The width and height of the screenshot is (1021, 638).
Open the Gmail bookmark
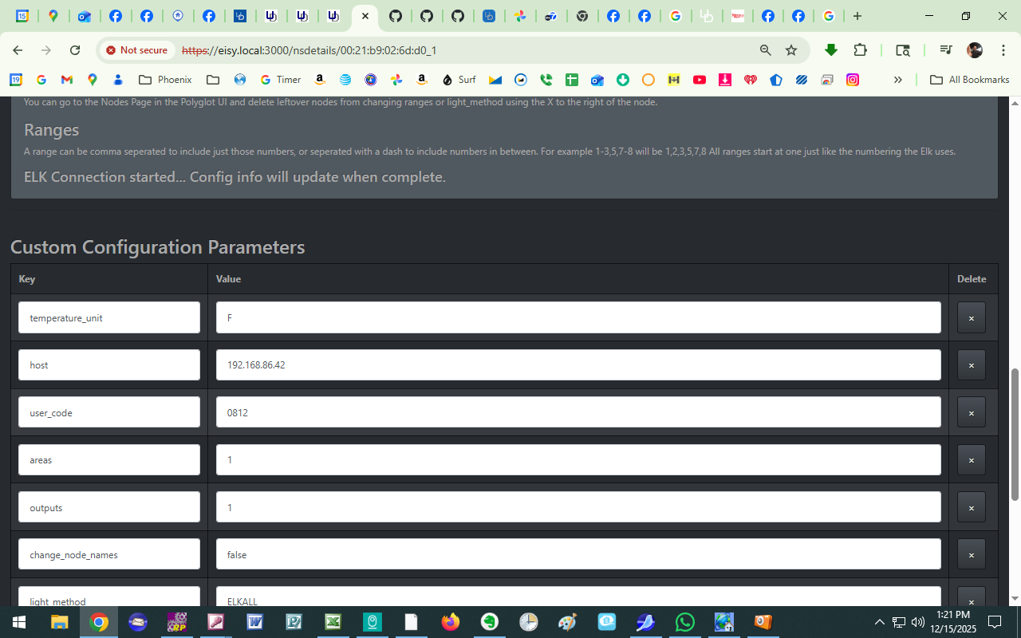[67, 80]
